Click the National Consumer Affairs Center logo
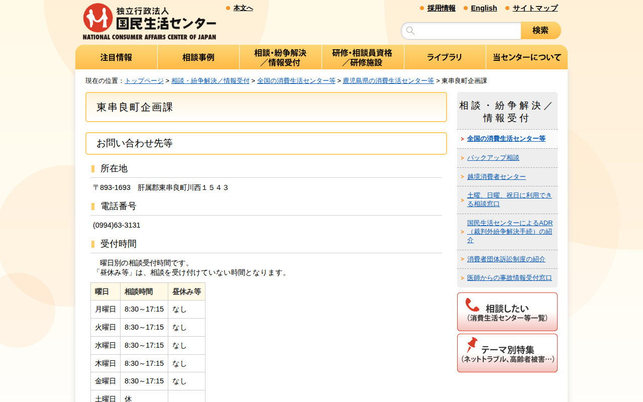The height and width of the screenshot is (402, 643). (x=149, y=20)
